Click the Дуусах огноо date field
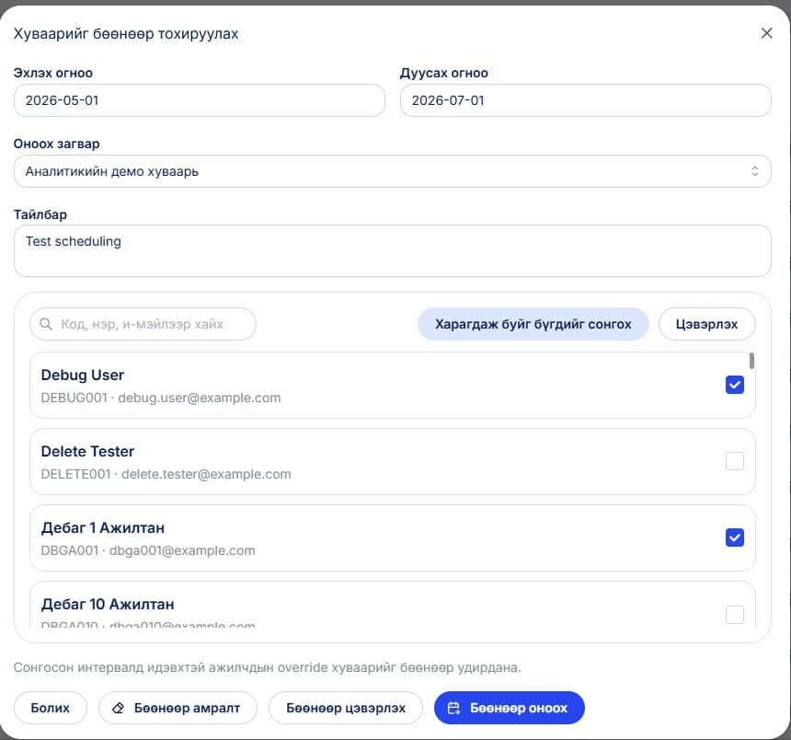Viewport: 791px width, 740px height. [586, 100]
